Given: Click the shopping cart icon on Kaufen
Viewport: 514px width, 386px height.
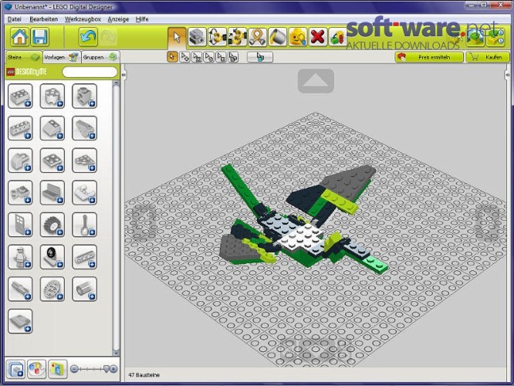Looking at the screenshot, I should pos(474,57).
